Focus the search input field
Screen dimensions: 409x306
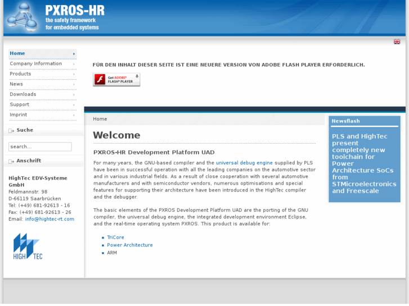pyautogui.click(x=40, y=147)
